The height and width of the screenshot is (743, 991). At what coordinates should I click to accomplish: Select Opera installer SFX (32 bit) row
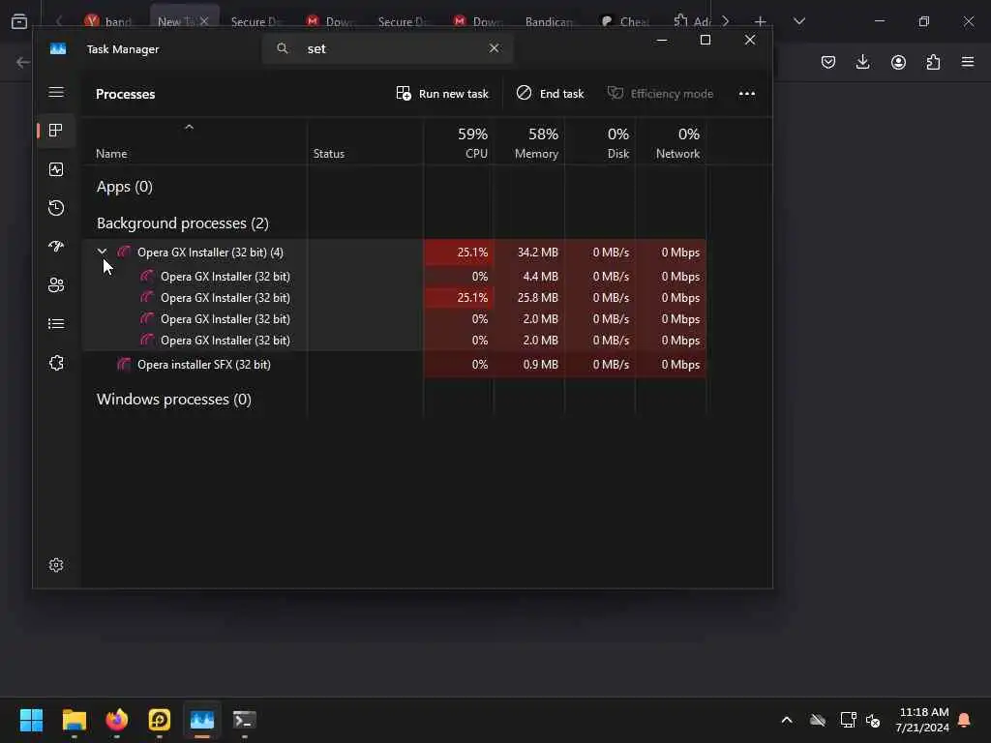(395, 365)
